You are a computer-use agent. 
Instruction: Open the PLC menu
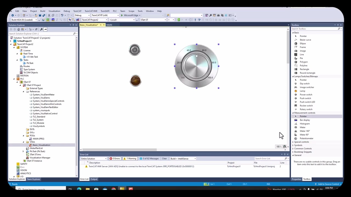115,11
